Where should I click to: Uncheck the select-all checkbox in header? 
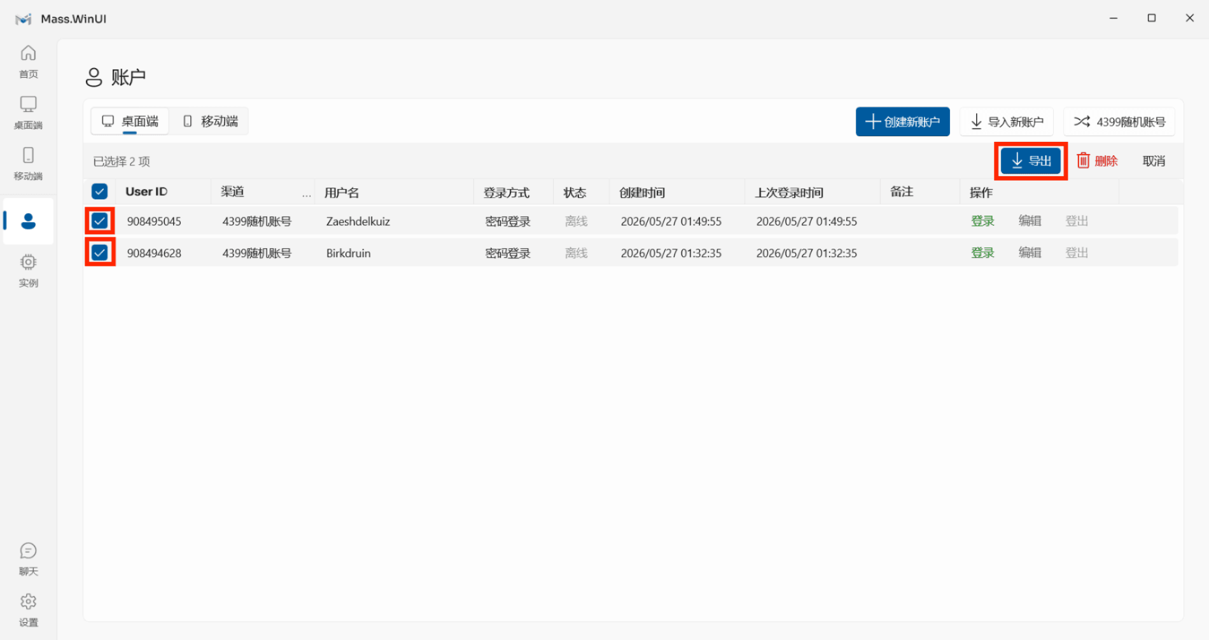[x=100, y=191]
